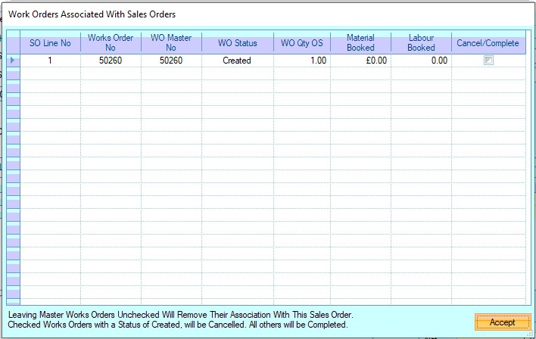Viewport: 536px width, 339px height.
Task: Select the SO Line No cell 1
Action: [50, 61]
